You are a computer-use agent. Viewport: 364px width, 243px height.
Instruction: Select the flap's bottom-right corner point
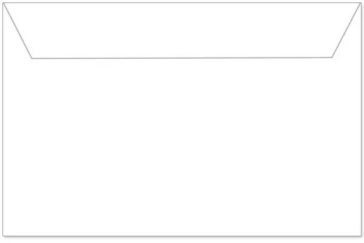coord(332,58)
